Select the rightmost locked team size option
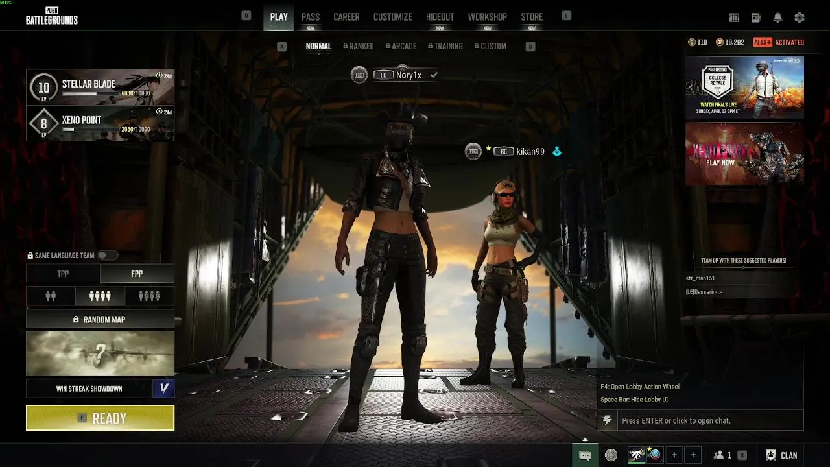830x467 pixels. (x=149, y=296)
